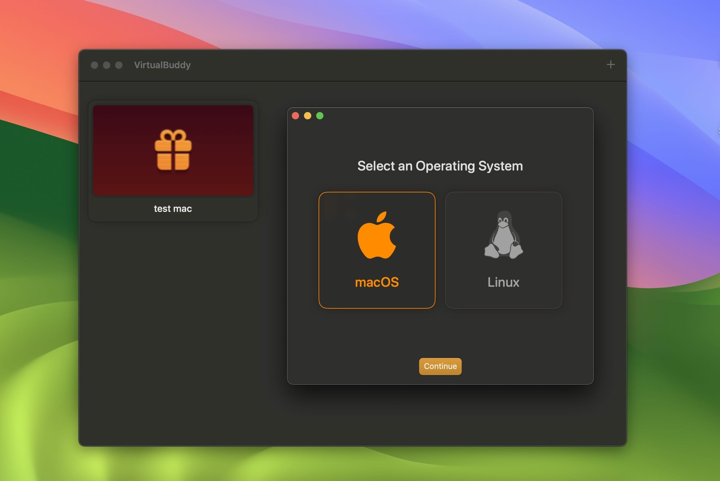
Task: Select the macOS operating system option
Action: (x=377, y=250)
